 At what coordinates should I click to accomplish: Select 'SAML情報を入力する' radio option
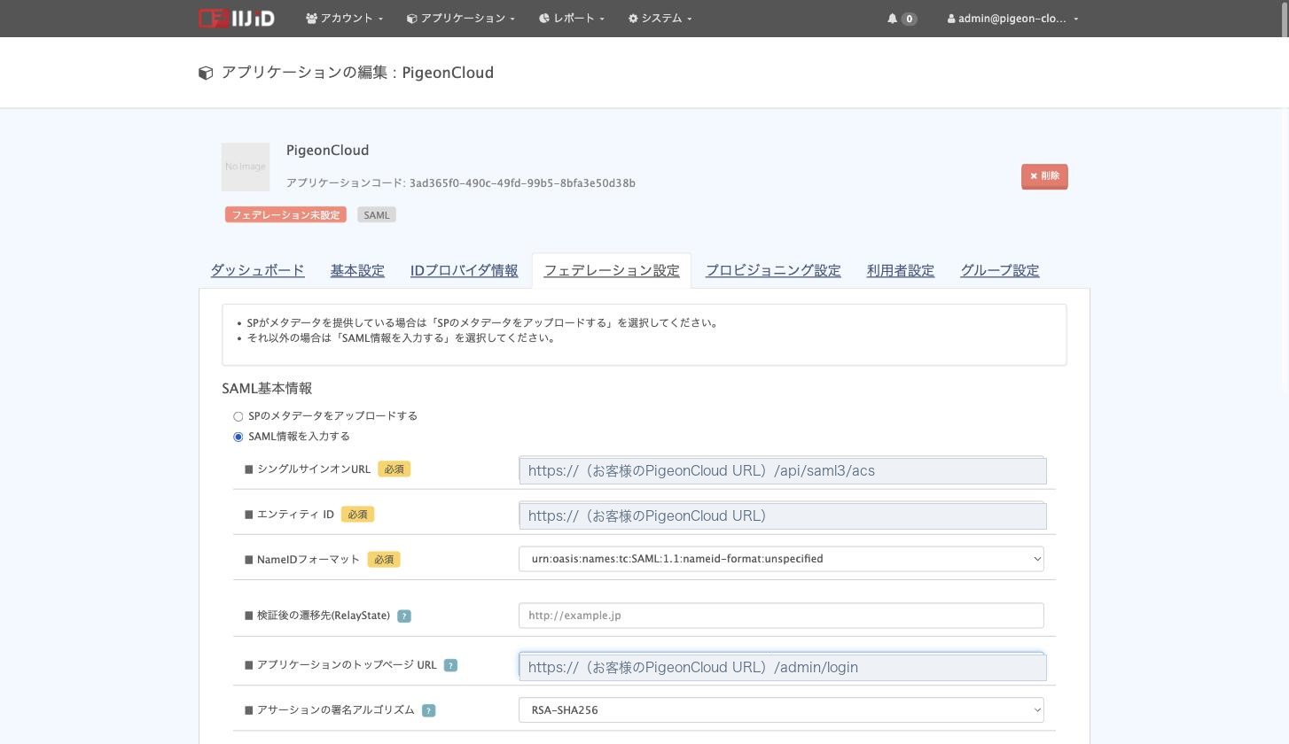238,437
